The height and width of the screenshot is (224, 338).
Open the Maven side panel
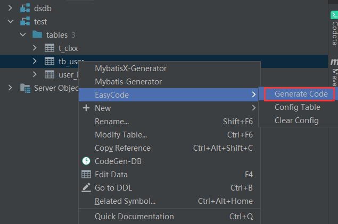point(334,72)
